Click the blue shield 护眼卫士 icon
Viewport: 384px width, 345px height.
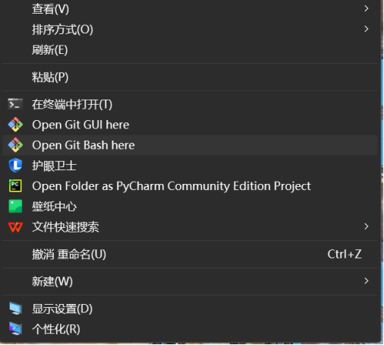click(x=15, y=166)
